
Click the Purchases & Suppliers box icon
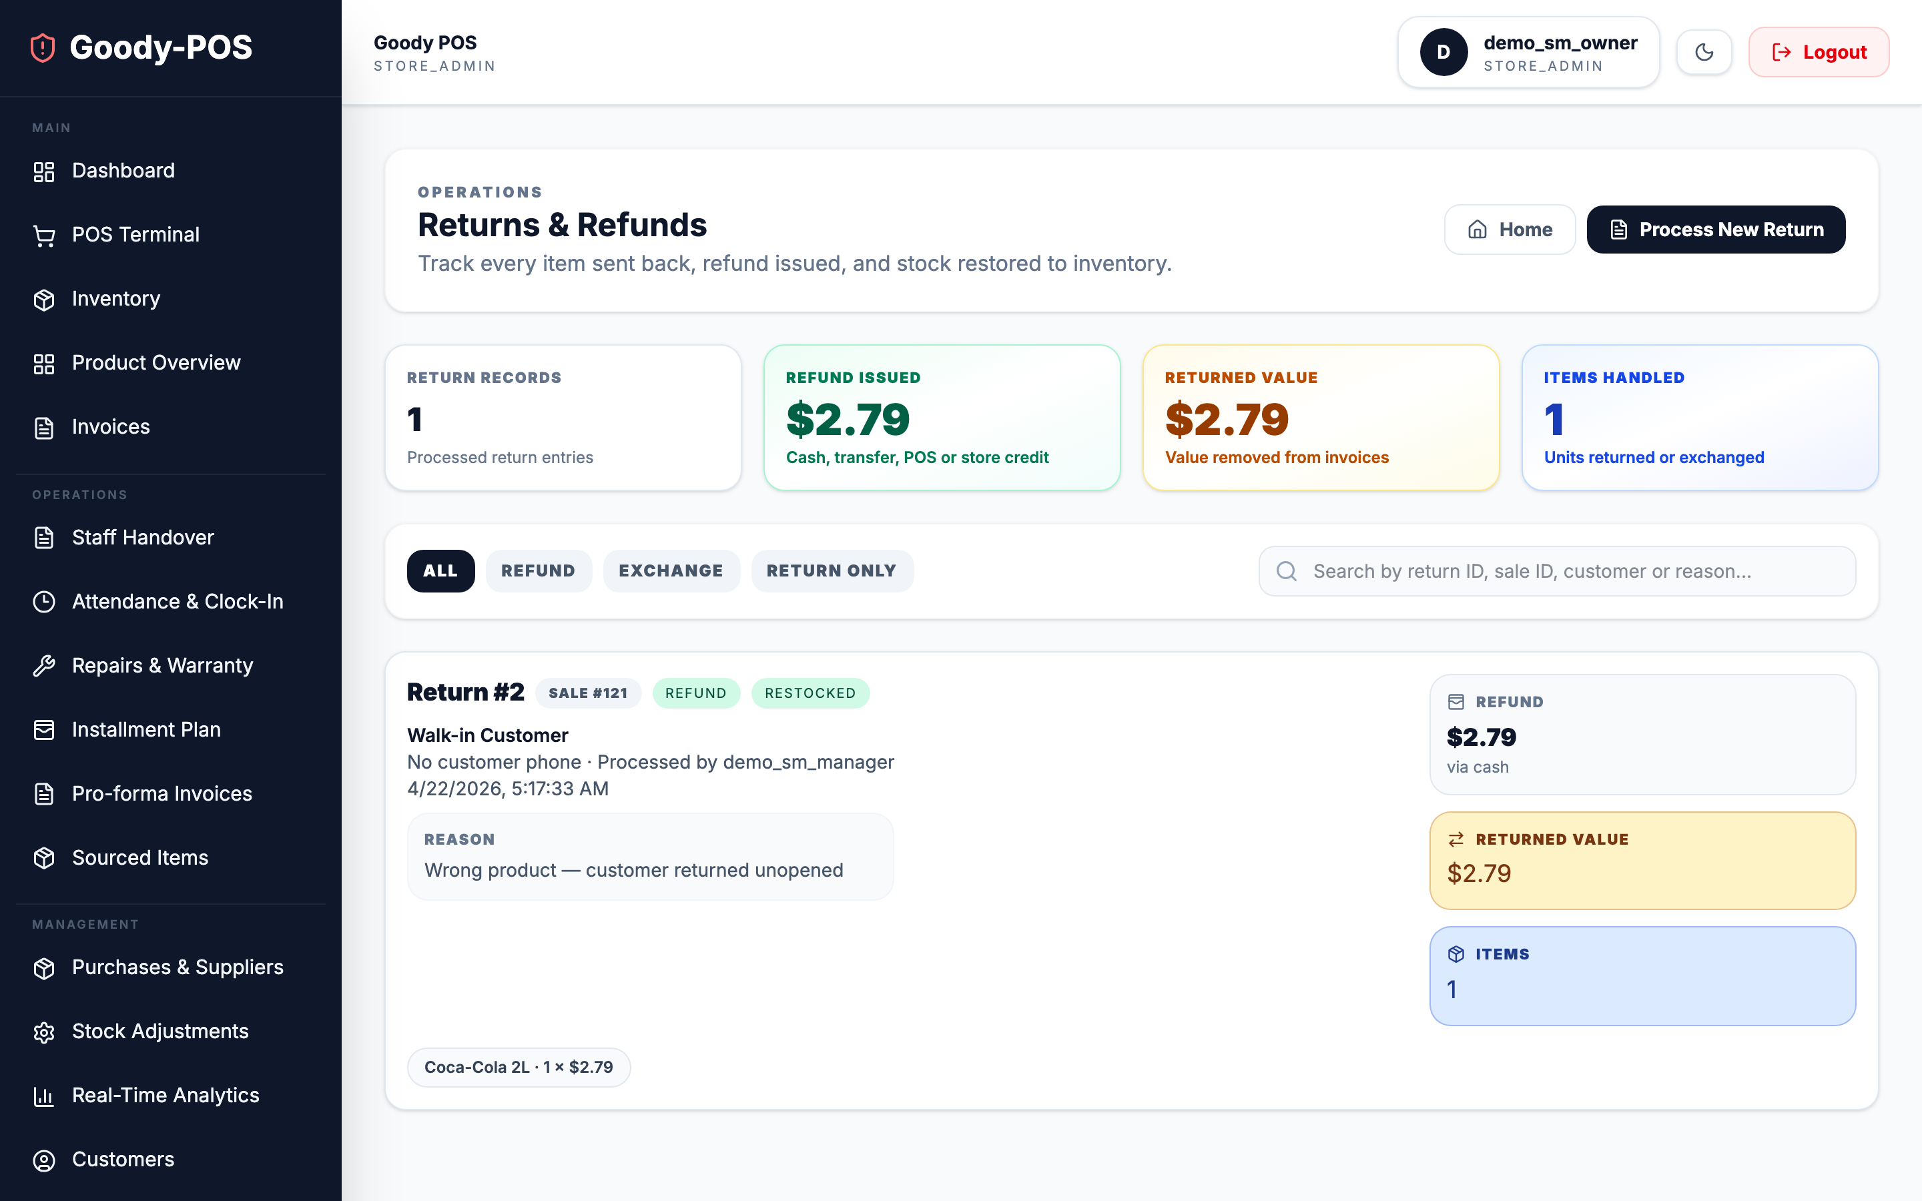click(x=43, y=967)
